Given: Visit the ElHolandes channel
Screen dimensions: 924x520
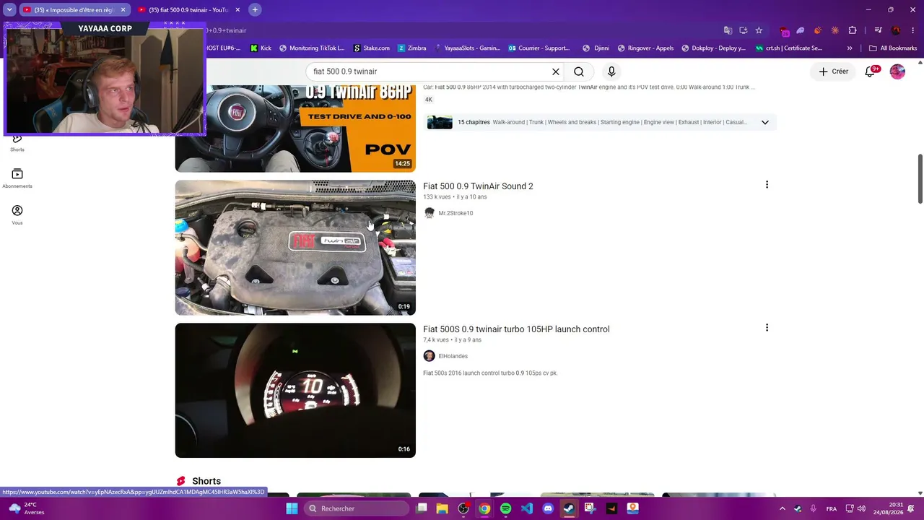Looking at the screenshot, I should click(x=453, y=356).
